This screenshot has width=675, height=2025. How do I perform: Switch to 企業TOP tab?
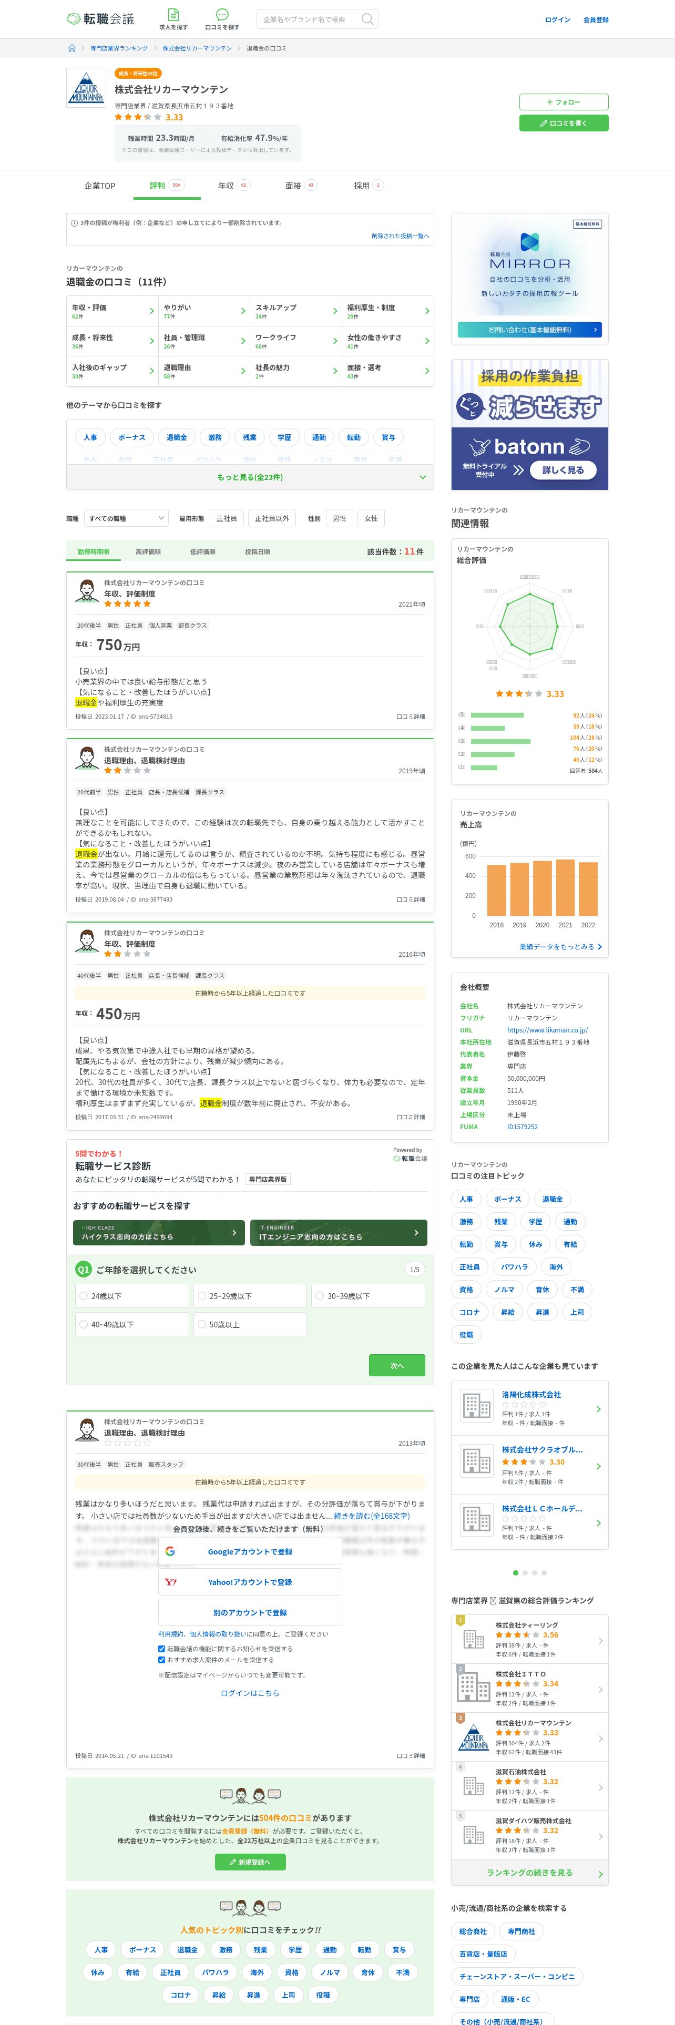[100, 186]
